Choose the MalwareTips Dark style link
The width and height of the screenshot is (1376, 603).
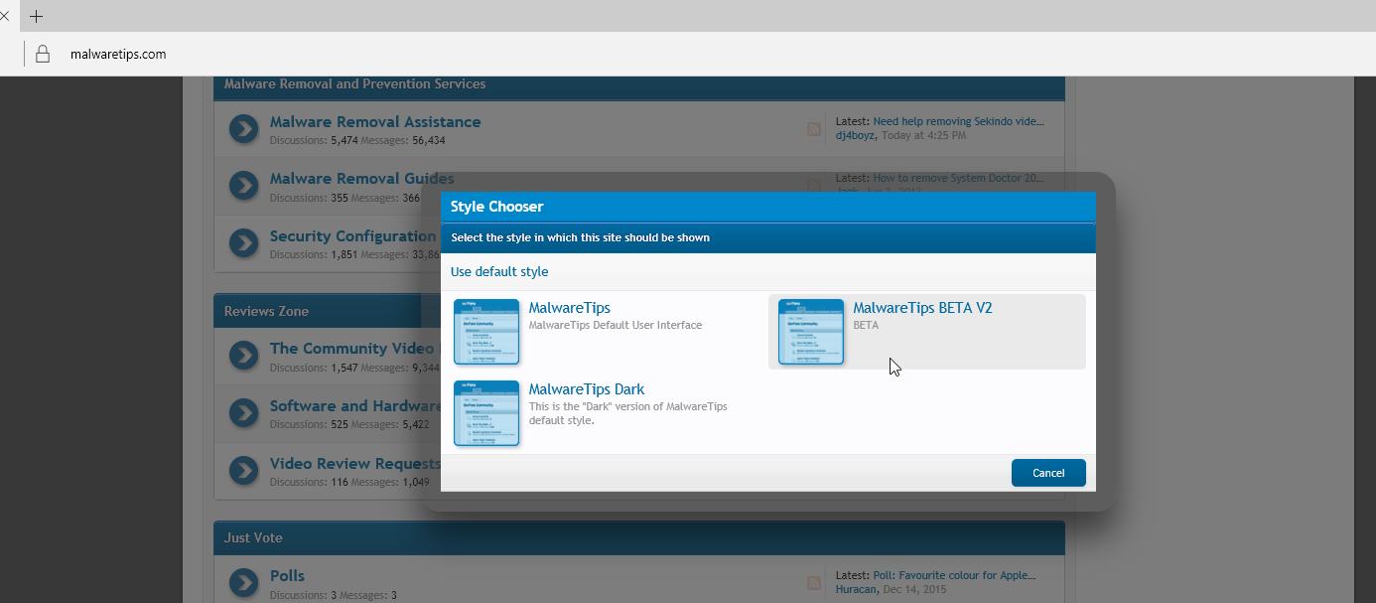coord(586,389)
